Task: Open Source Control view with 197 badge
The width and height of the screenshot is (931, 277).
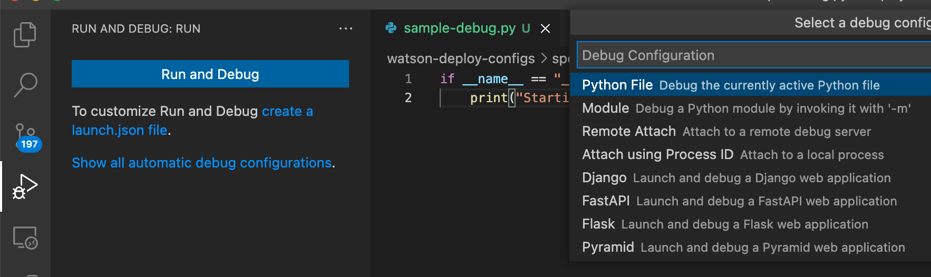Action: (x=25, y=136)
